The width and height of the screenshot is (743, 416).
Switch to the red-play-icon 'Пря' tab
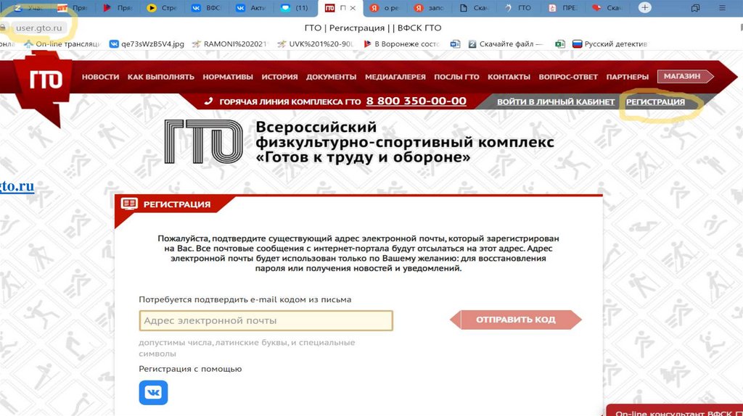[x=118, y=8]
